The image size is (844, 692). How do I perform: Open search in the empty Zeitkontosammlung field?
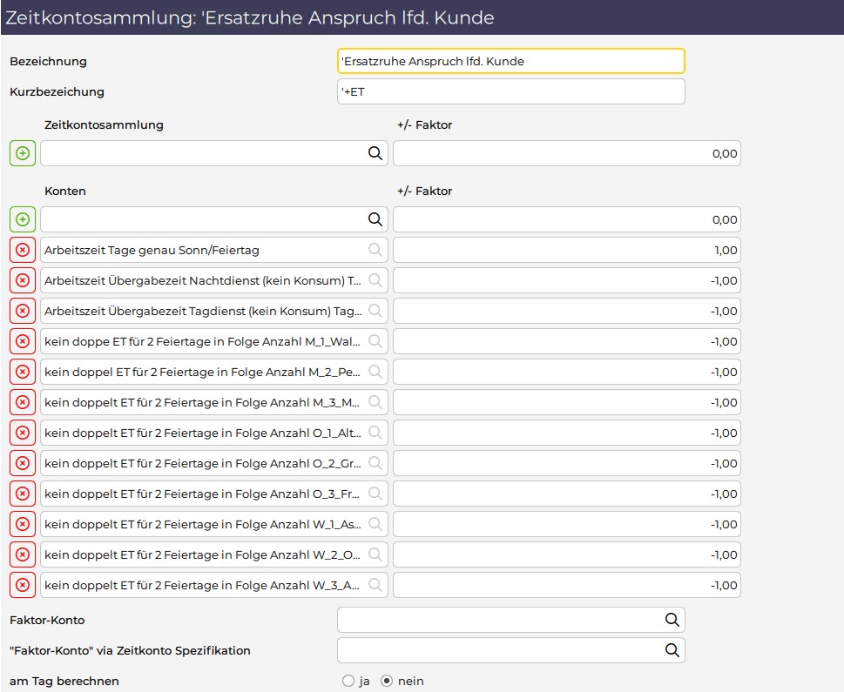click(x=375, y=153)
